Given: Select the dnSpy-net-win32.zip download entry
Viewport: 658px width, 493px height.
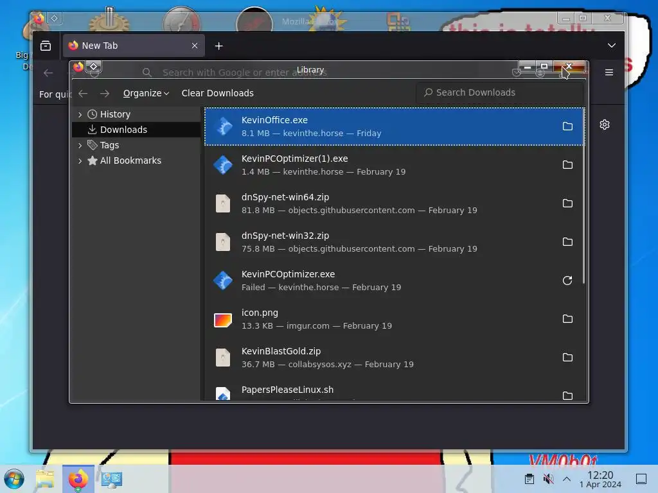Looking at the screenshot, I should pos(394,242).
